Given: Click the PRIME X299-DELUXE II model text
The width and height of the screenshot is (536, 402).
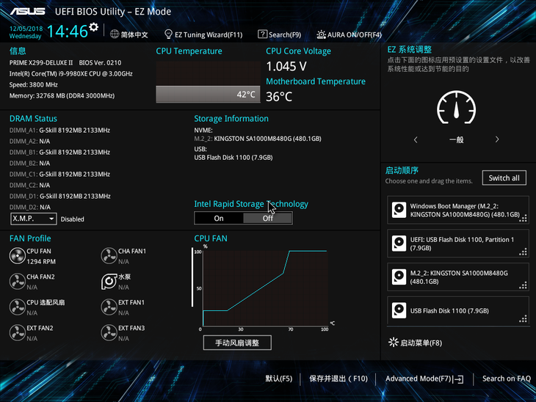Looking at the screenshot, I should click(41, 62).
